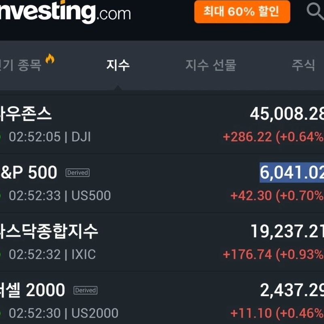Switch to the 지수 tab
This screenshot has height=324, width=324.
point(118,65)
